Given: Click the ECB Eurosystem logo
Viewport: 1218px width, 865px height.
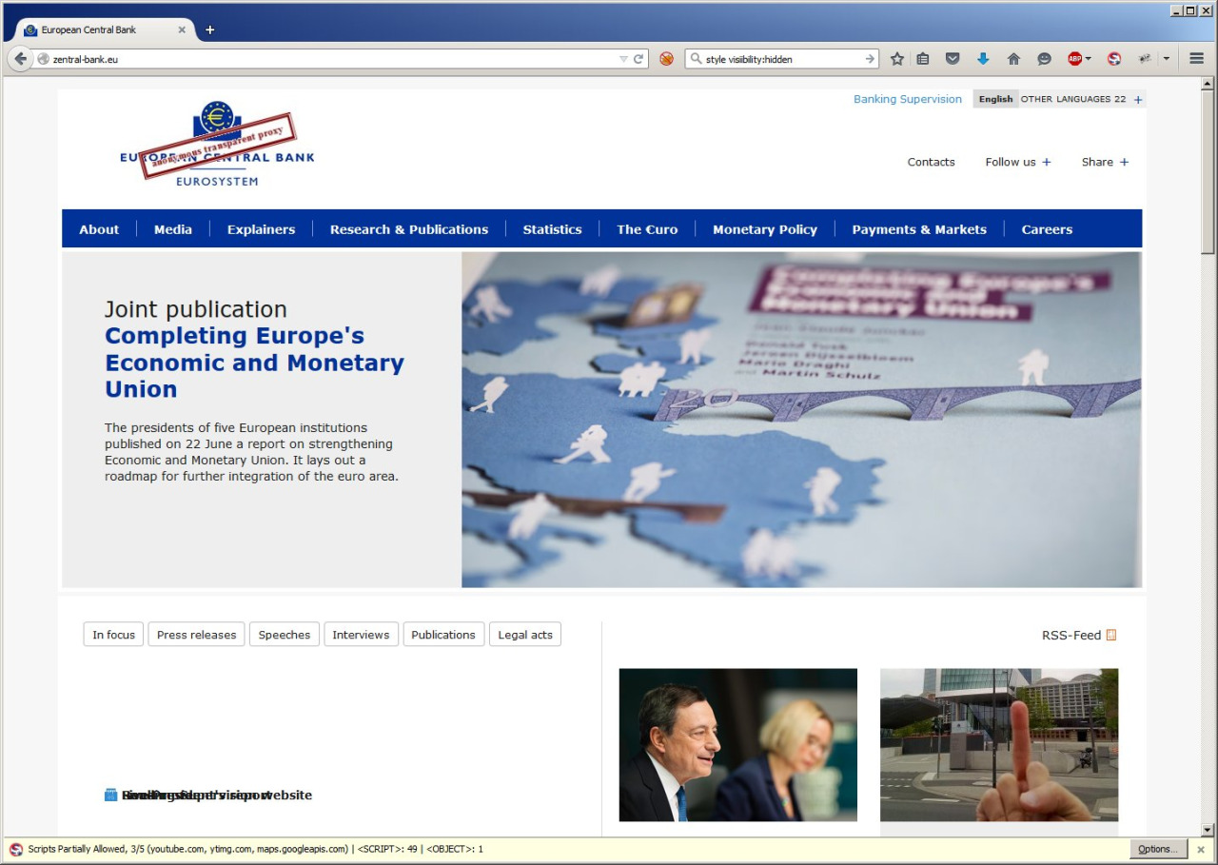Looking at the screenshot, I should (217, 144).
